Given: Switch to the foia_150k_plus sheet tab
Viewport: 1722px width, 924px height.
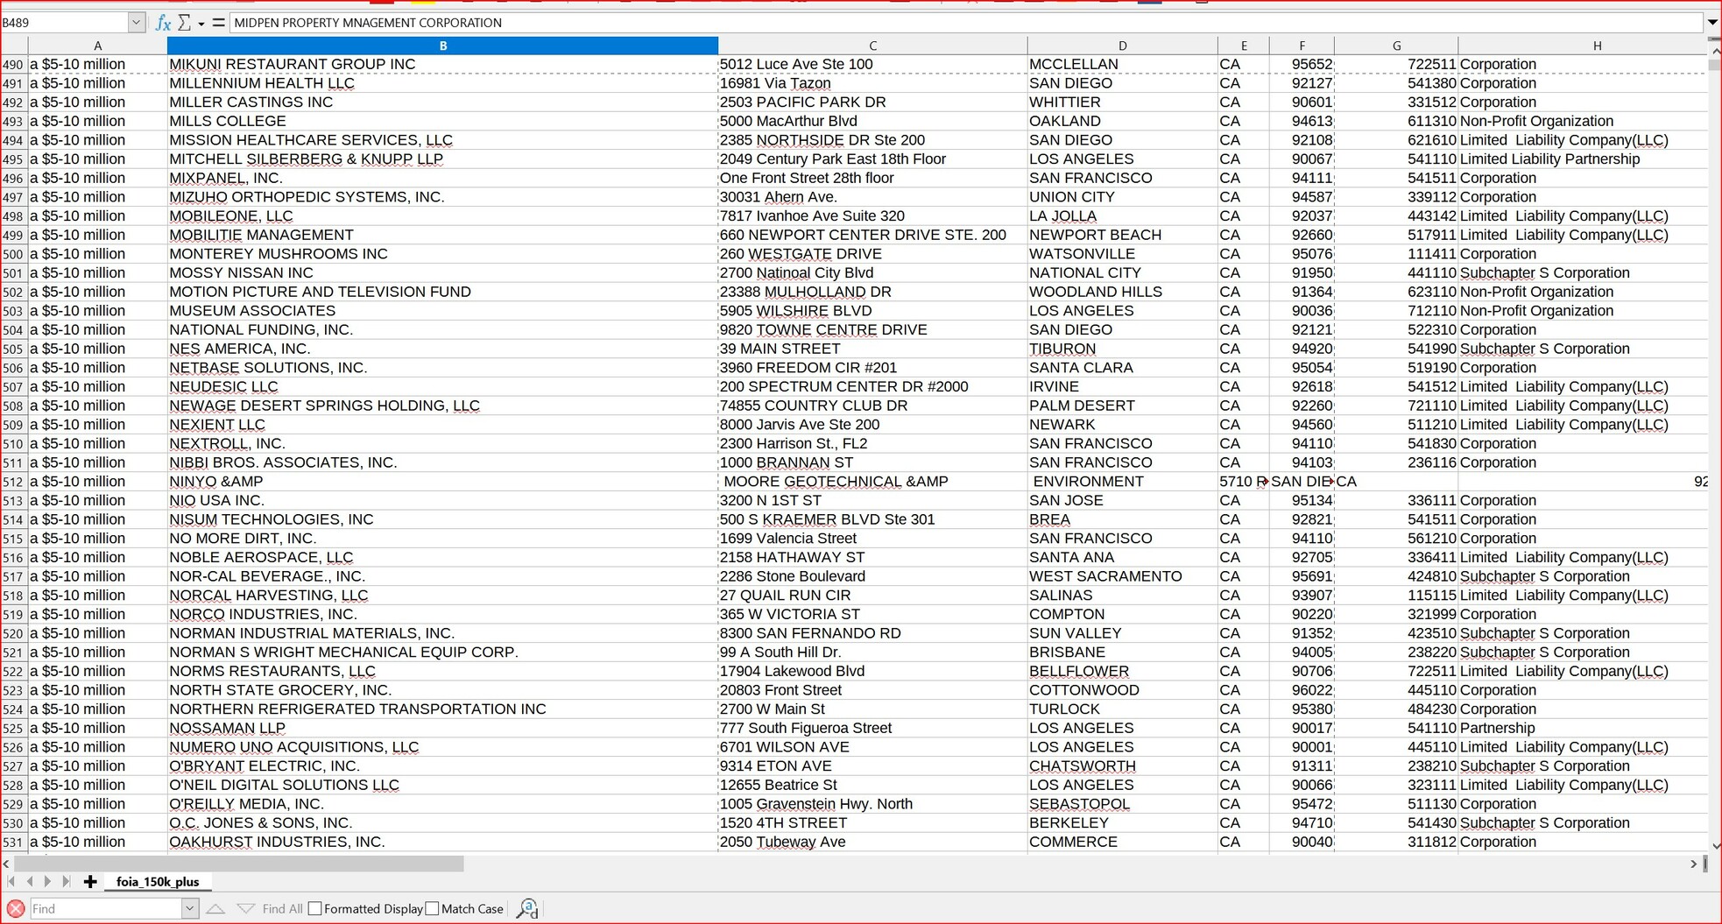Looking at the screenshot, I should pyautogui.click(x=158, y=882).
